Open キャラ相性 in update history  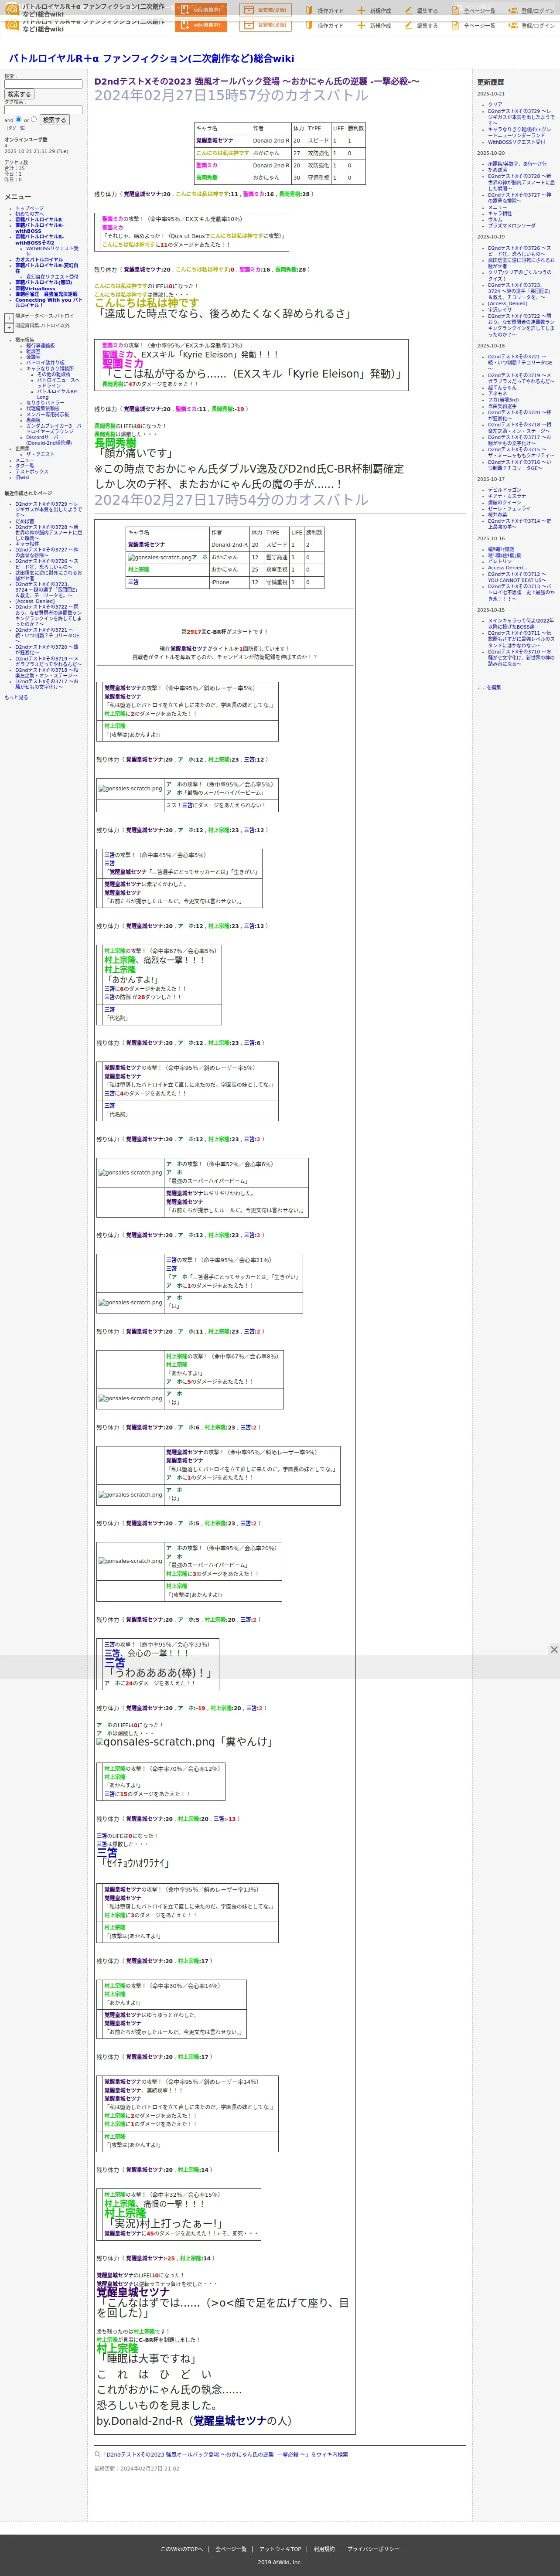pyautogui.click(x=499, y=213)
